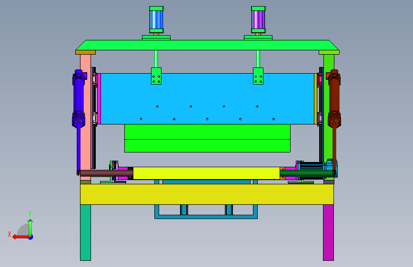Select the magenta right table leg
The width and height of the screenshot is (413, 267).
tap(329, 233)
